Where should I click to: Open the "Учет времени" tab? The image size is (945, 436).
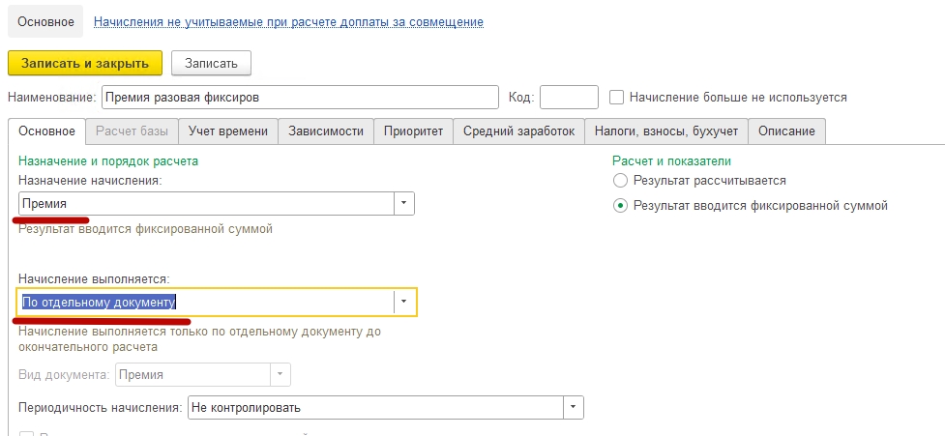[228, 131]
